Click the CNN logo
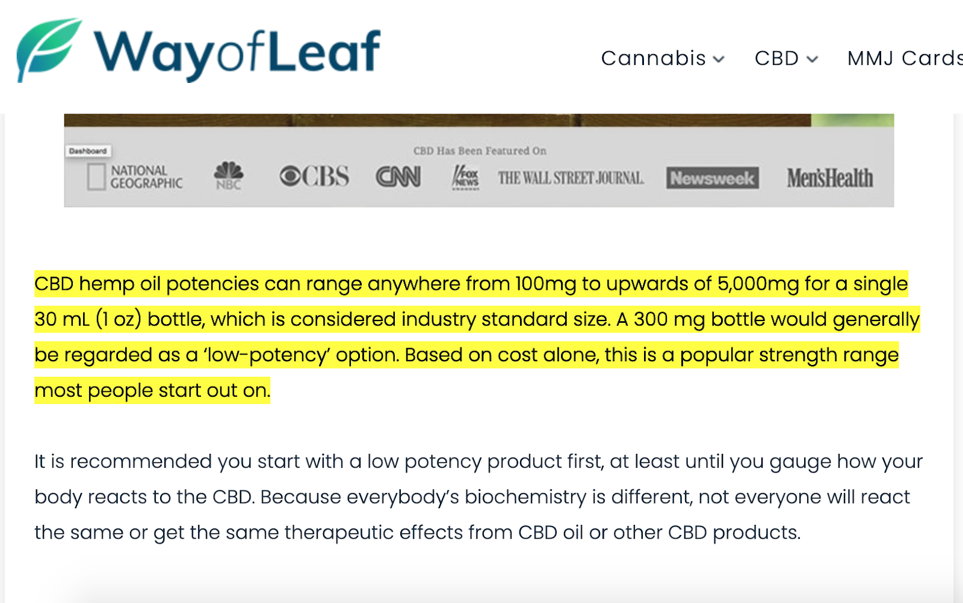 click(398, 176)
